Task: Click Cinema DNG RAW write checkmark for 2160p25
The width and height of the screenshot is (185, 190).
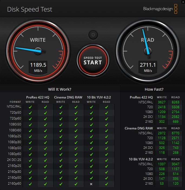Action: (x=61, y=166)
